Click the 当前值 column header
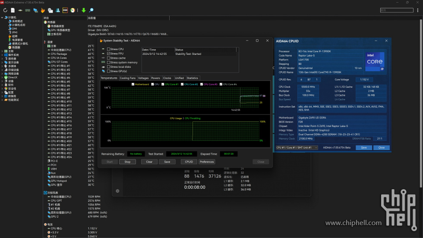Image resolution: width=423 pixels, height=238 pixels. (x=128, y=18)
